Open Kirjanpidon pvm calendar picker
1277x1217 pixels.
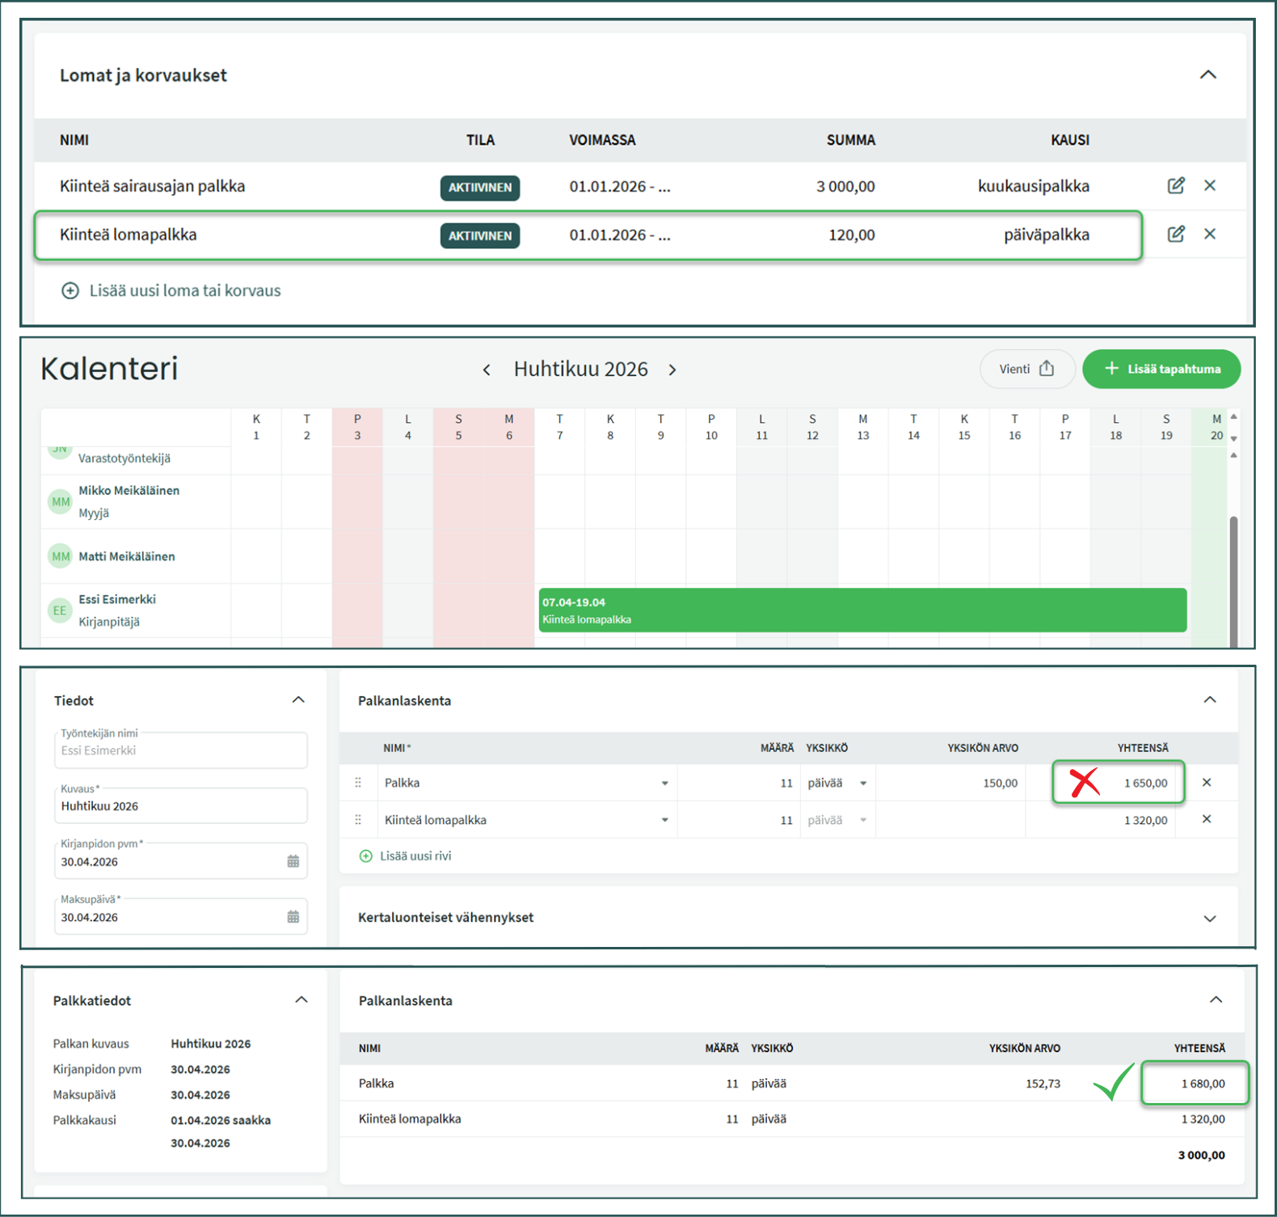293,862
